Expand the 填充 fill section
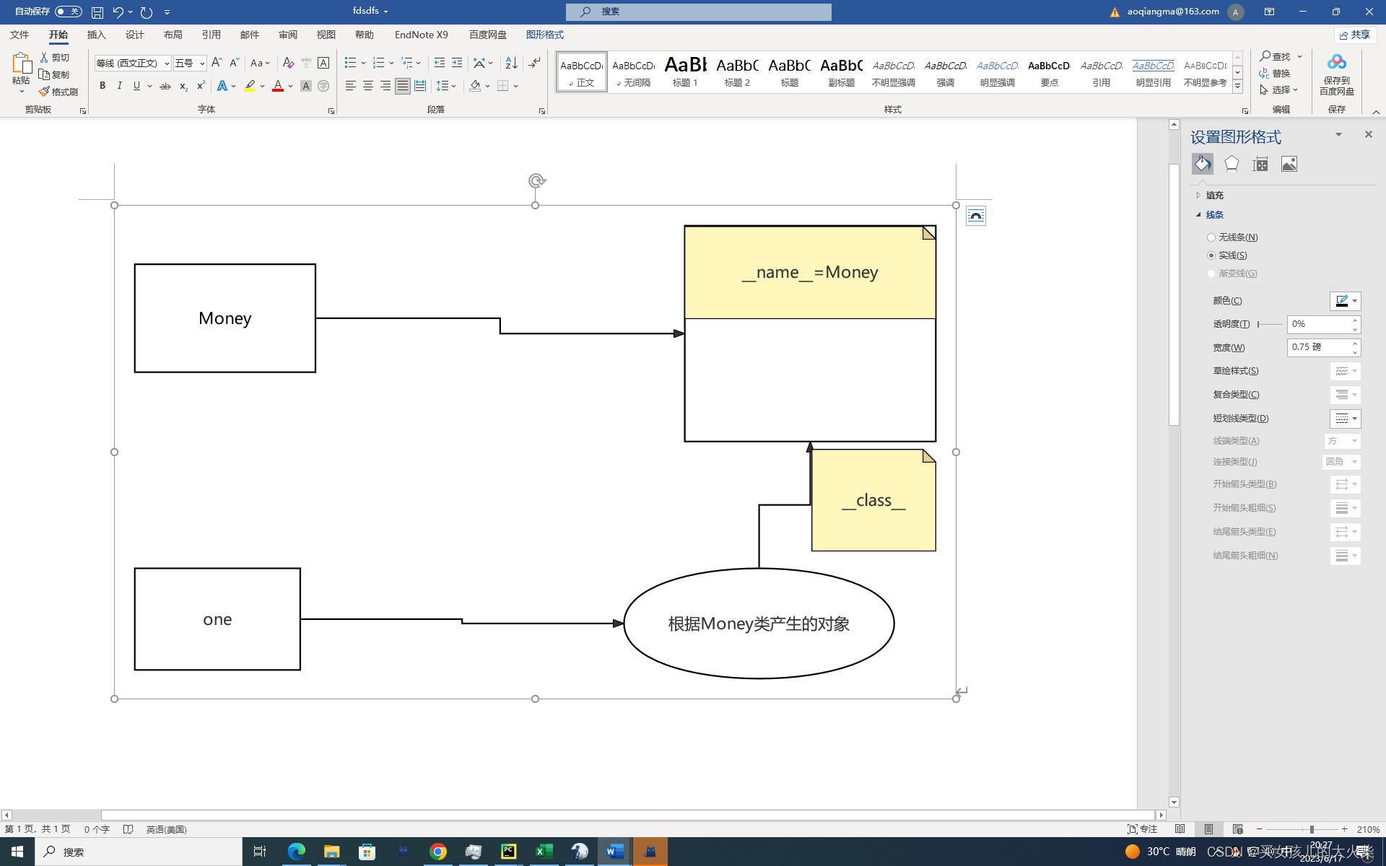 (1214, 196)
